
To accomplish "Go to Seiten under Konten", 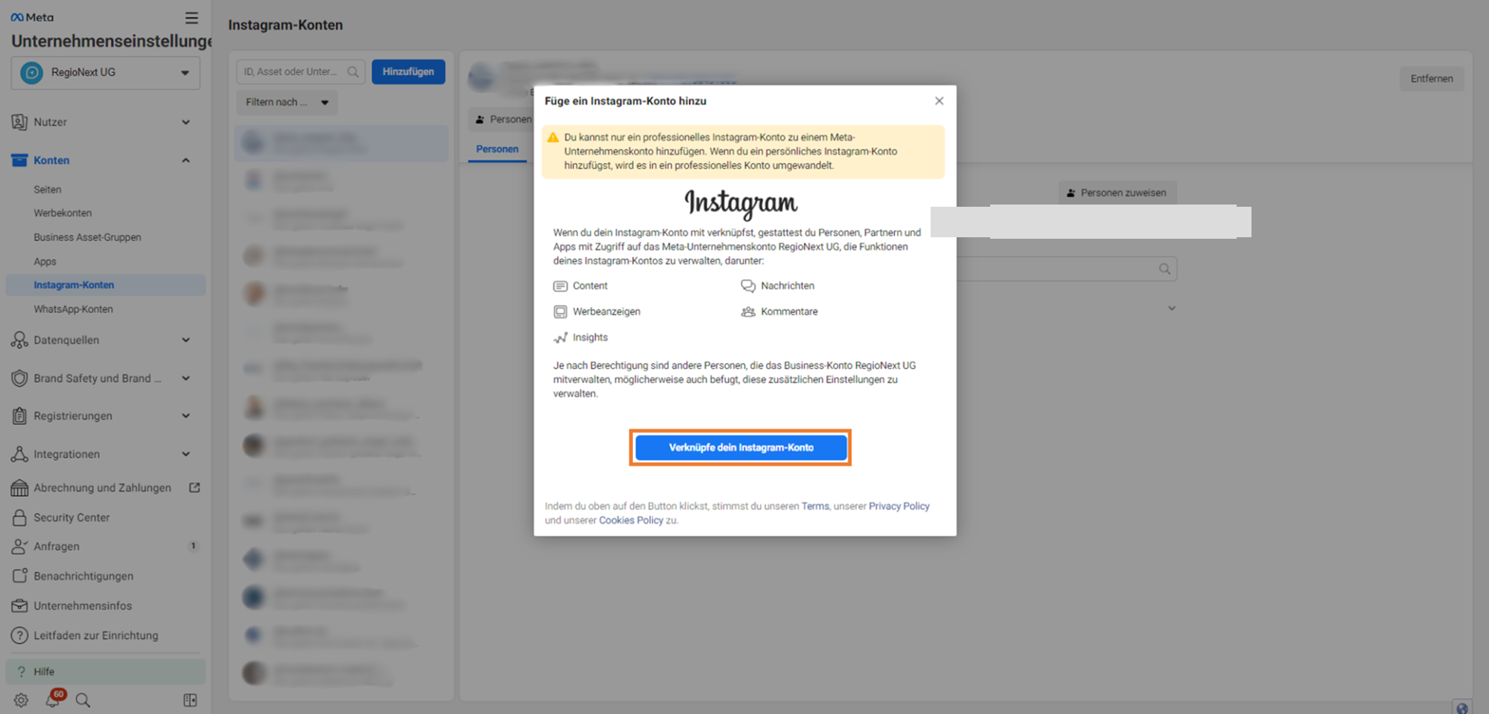I will click(48, 190).
